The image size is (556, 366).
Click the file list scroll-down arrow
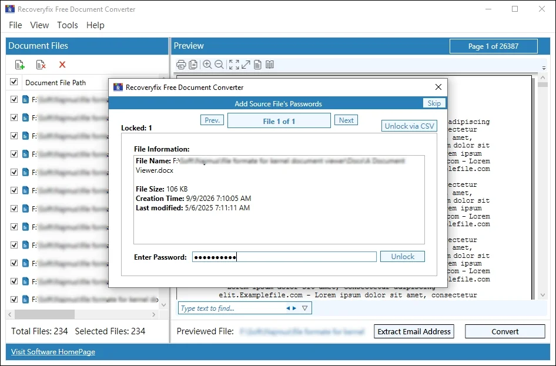point(163,305)
